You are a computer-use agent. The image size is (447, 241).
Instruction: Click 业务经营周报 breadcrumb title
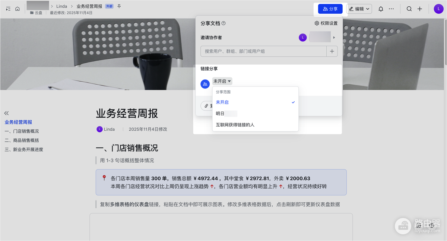(x=89, y=6)
